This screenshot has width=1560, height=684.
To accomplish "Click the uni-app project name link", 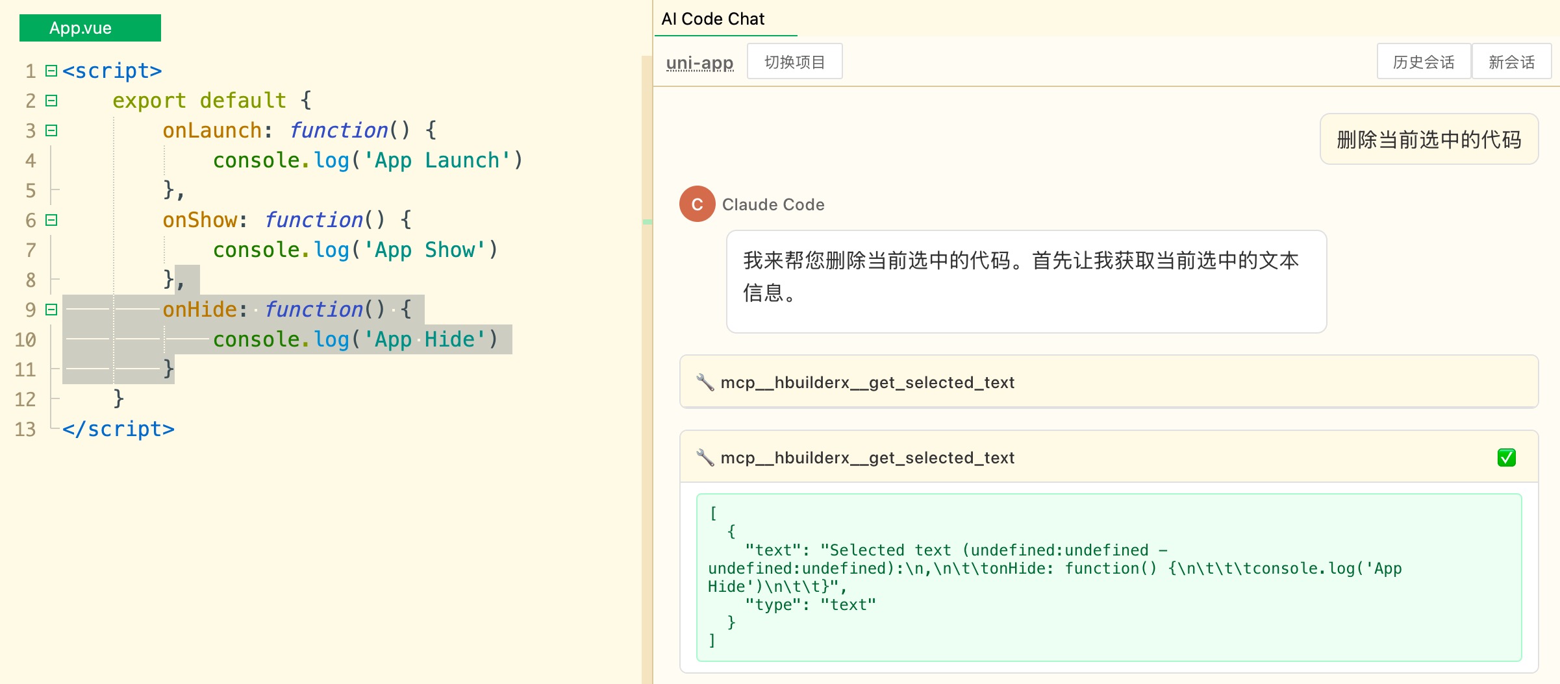I will point(699,63).
